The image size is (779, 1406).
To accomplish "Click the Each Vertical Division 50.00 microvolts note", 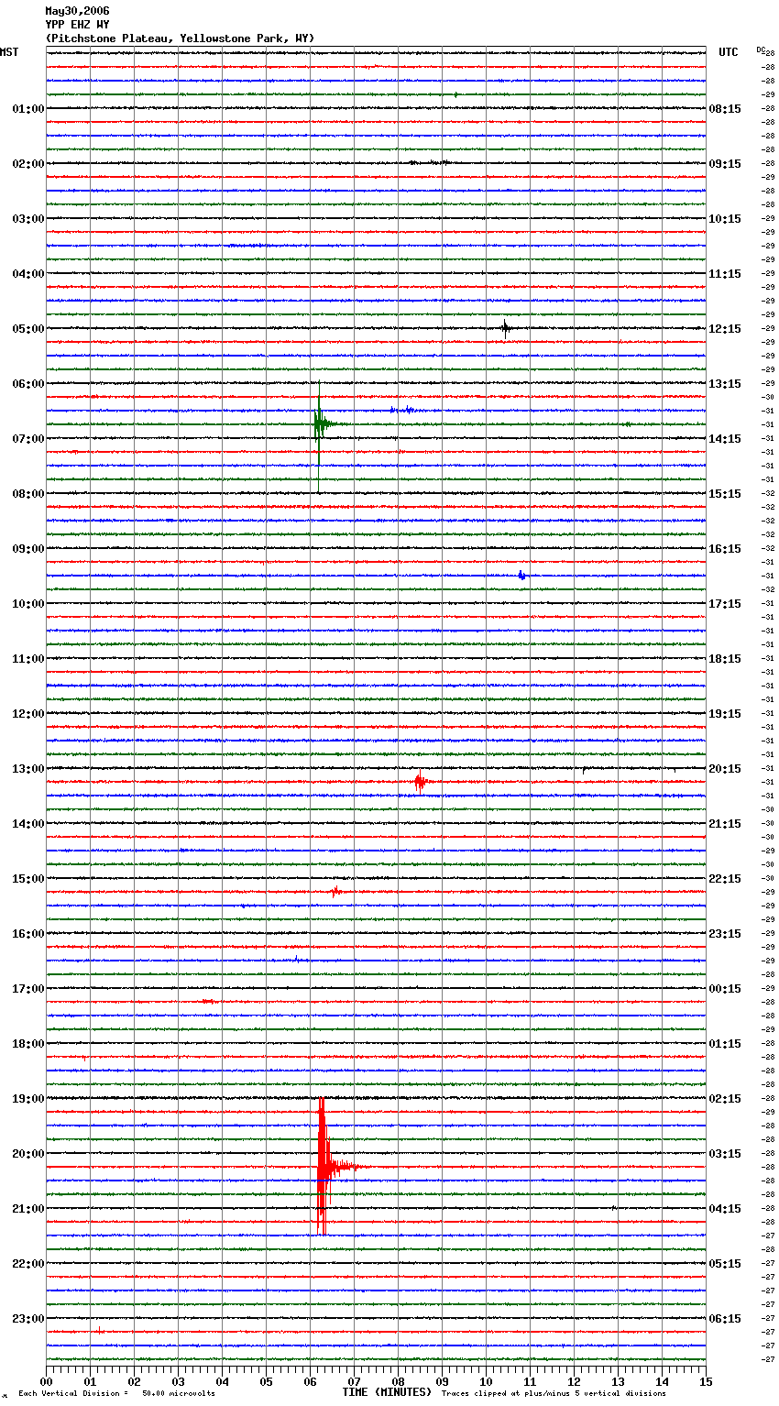I will pos(116,1393).
